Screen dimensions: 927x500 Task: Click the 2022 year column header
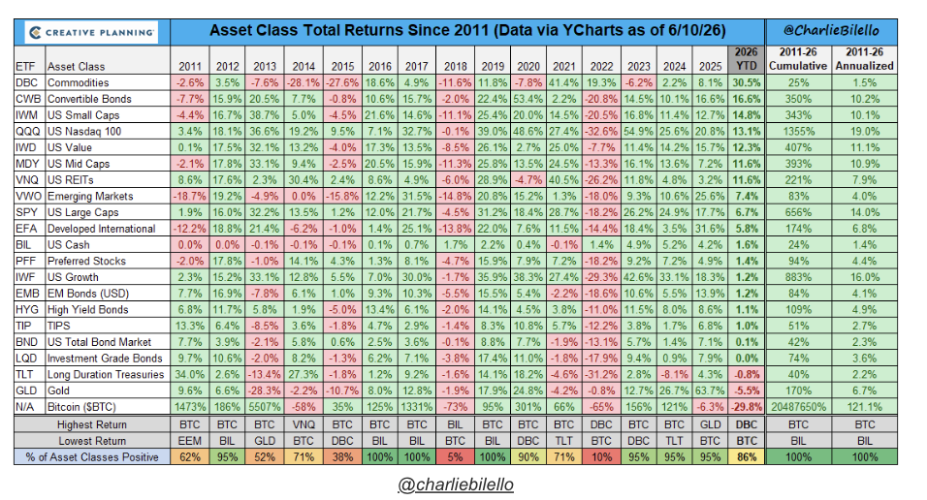600,66
